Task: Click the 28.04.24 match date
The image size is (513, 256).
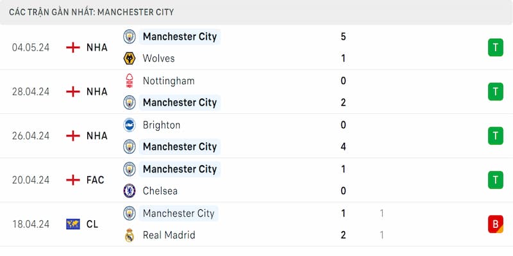Action: (x=31, y=92)
